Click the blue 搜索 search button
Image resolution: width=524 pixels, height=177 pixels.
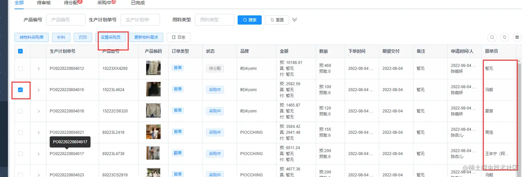[x=250, y=20]
